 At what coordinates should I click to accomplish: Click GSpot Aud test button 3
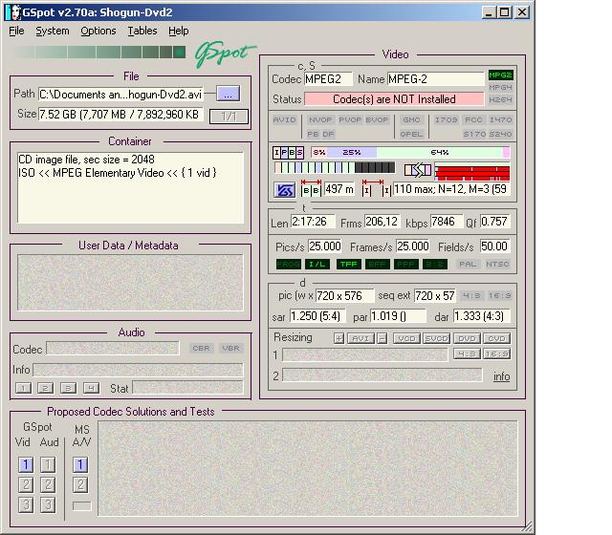[48, 504]
